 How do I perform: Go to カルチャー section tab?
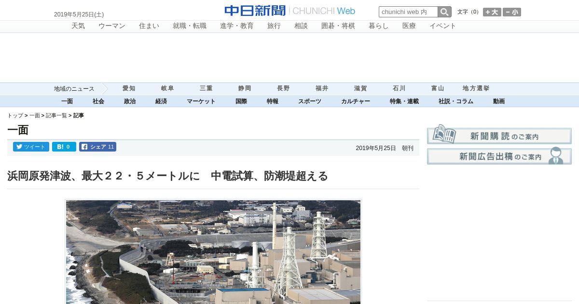(356, 101)
